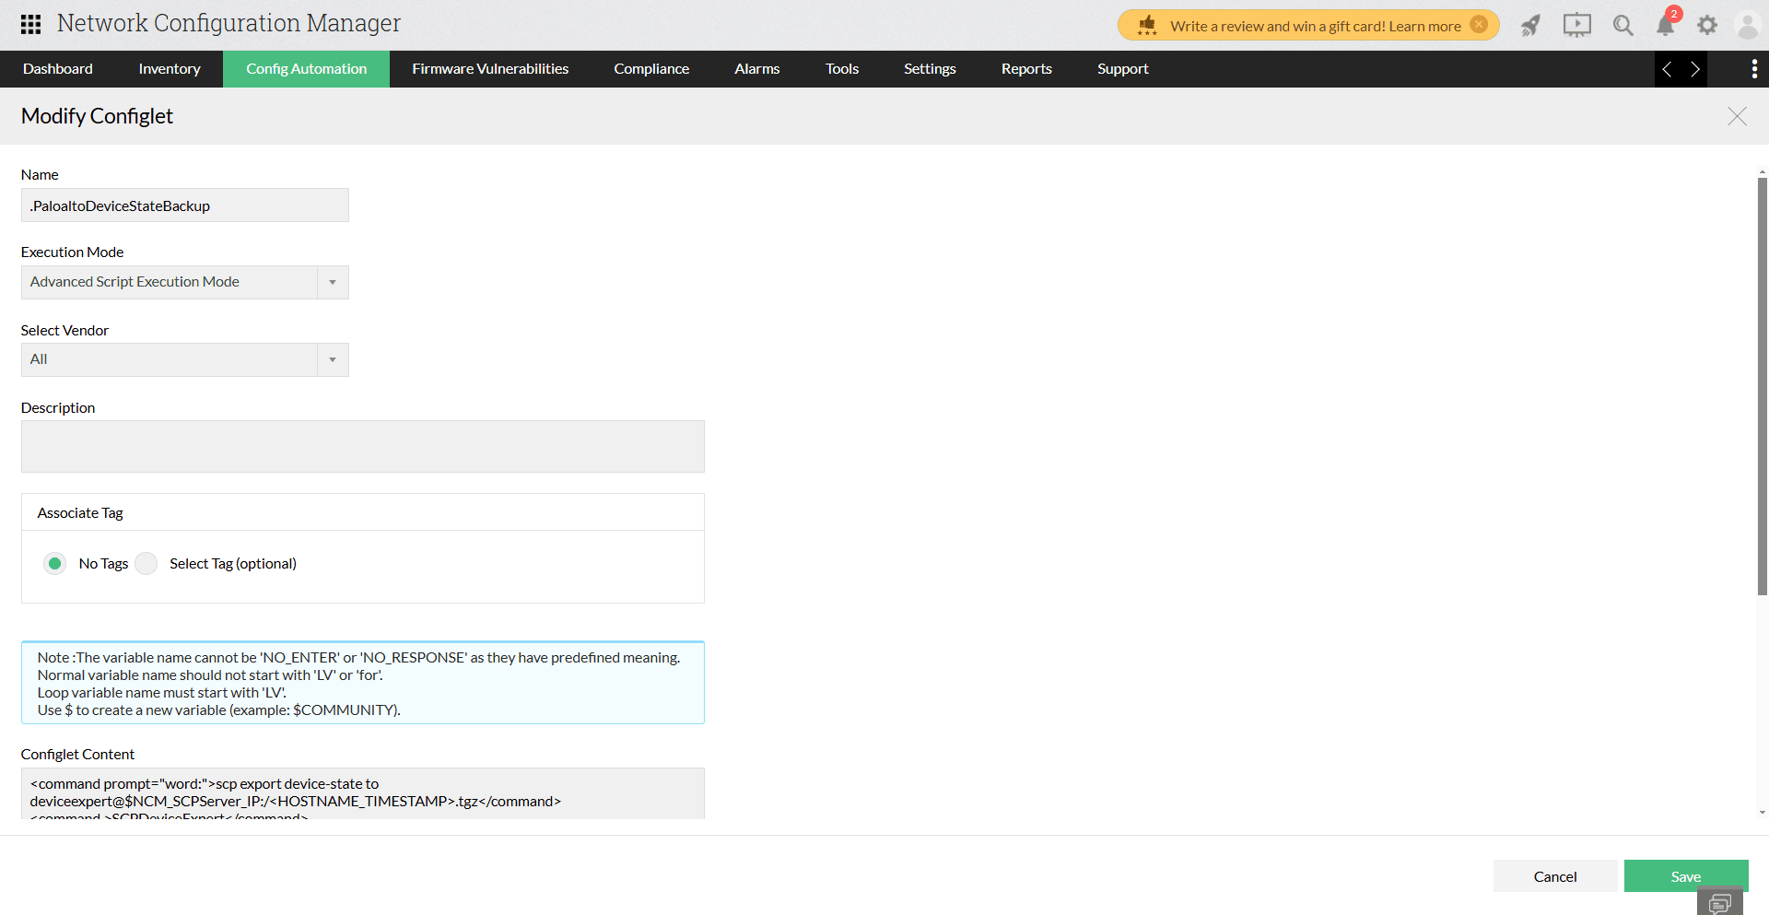Select the No Tags radio button
The height and width of the screenshot is (915, 1769).
[x=55, y=563]
